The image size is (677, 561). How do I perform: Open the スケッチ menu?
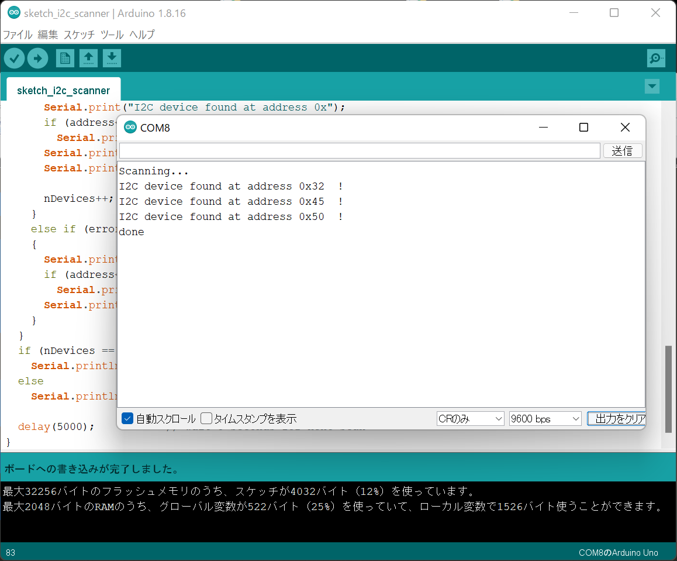pos(80,35)
